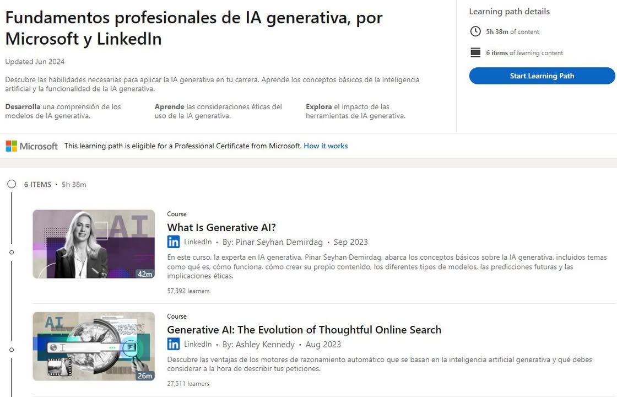Image resolution: width=617 pixels, height=397 pixels.
Task: Open the How it works link
Action: coord(326,146)
